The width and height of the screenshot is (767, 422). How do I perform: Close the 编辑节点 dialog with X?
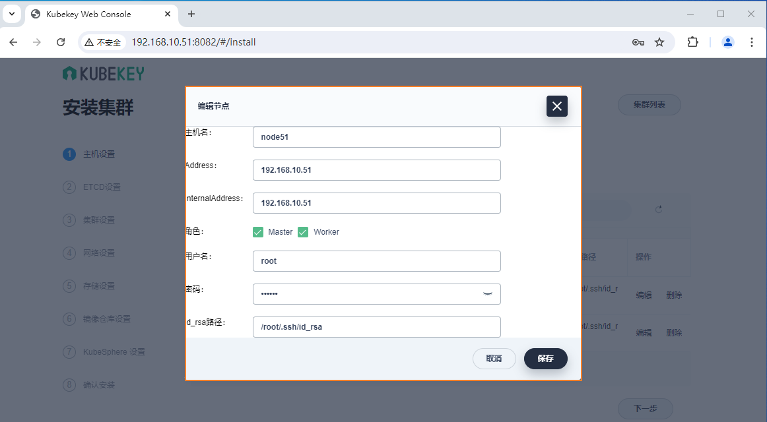556,106
